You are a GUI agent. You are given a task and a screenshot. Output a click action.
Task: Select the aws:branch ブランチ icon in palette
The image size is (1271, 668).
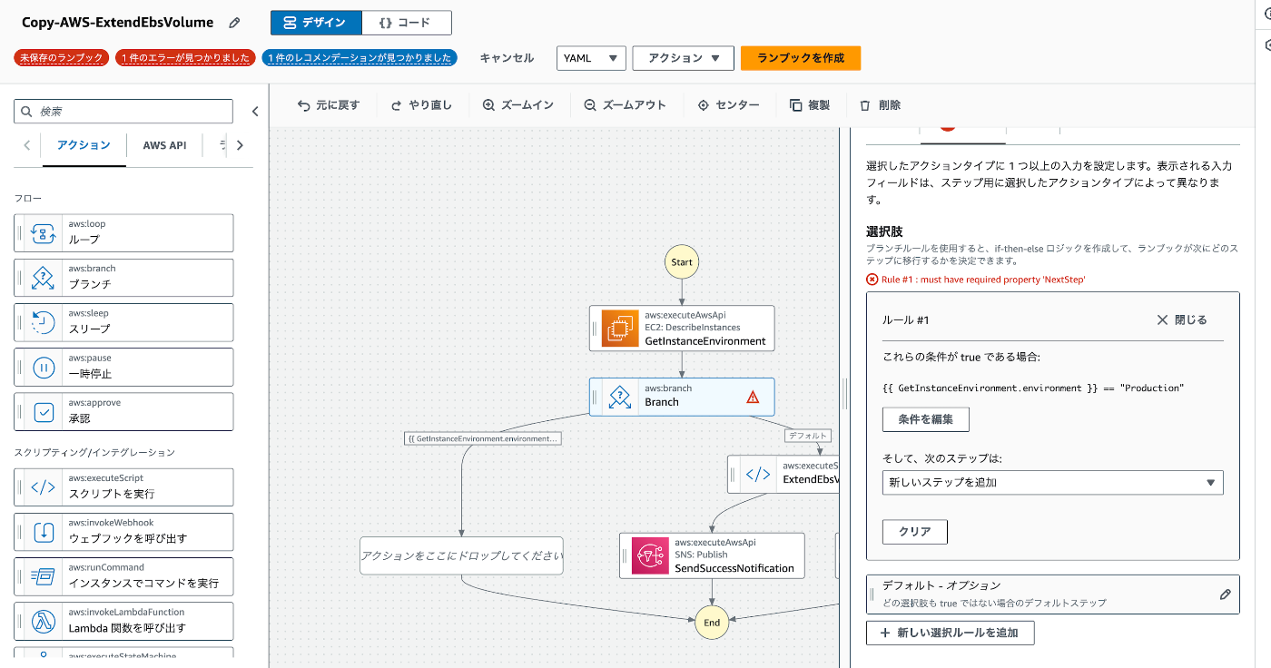pyautogui.click(x=44, y=278)
